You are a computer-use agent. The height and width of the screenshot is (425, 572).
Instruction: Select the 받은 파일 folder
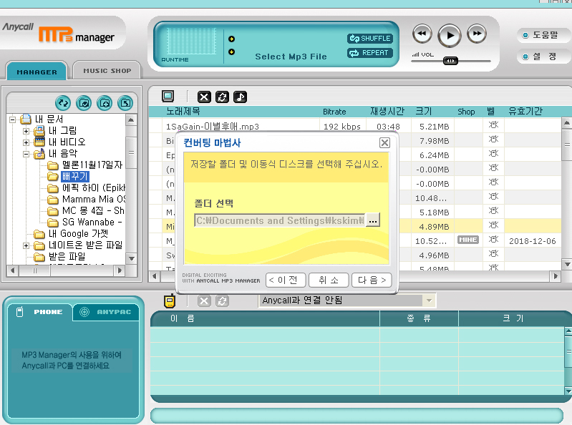(x=67, y=257)
